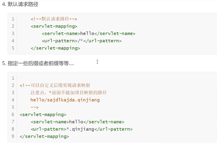Click the line '注意点，*前面不能加项目映射的路径'
This screenshot has width=218, height=144.
tap(69, 92)
